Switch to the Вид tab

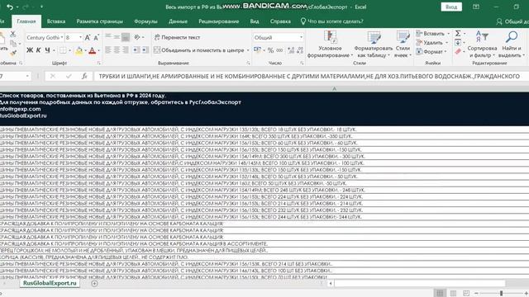coord(255,21)
